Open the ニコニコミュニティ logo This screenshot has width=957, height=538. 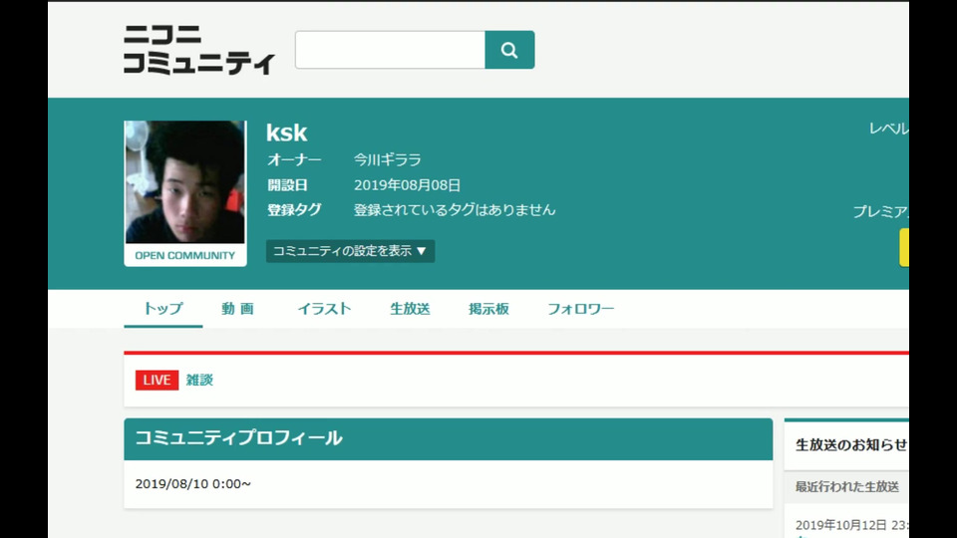point(199,50)
